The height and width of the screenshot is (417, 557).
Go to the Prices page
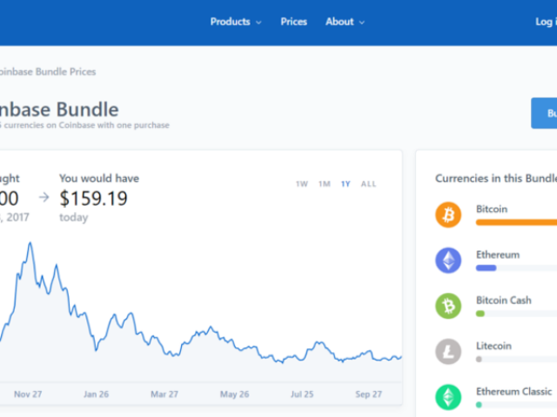tap(294, 22)
